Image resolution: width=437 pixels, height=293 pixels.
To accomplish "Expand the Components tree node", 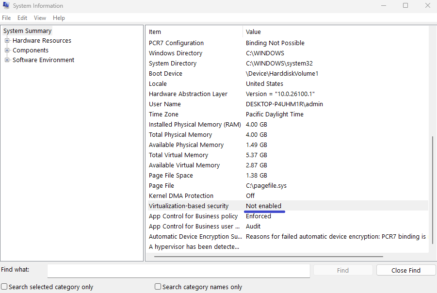I will 7,50.
